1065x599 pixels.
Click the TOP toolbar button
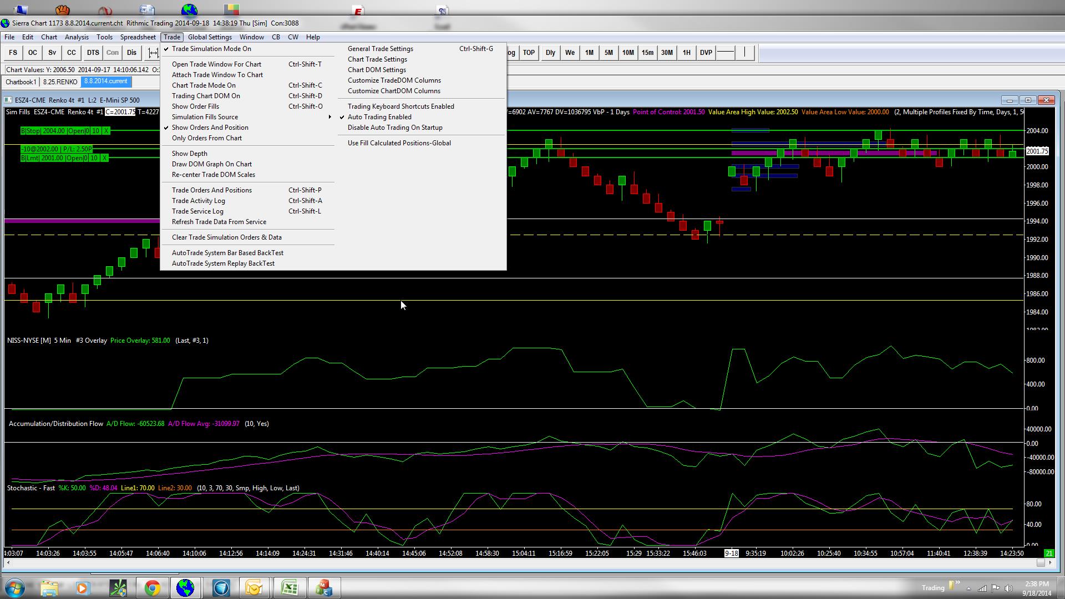click(x=529, y=53)
